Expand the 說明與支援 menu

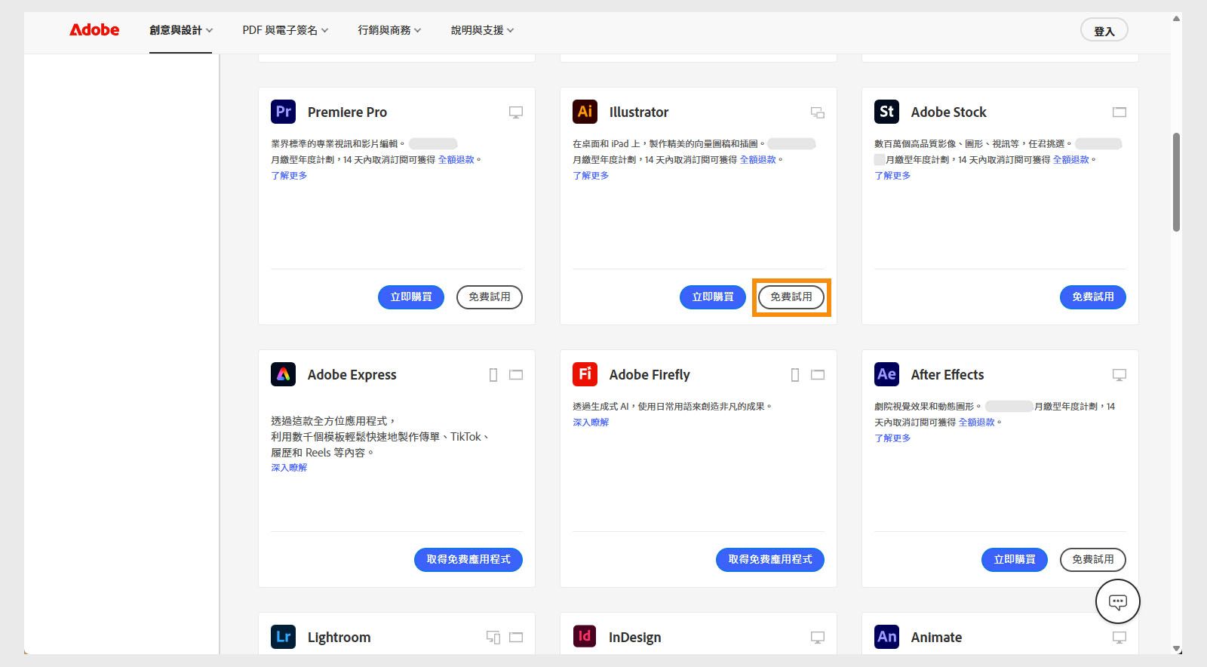483,30
